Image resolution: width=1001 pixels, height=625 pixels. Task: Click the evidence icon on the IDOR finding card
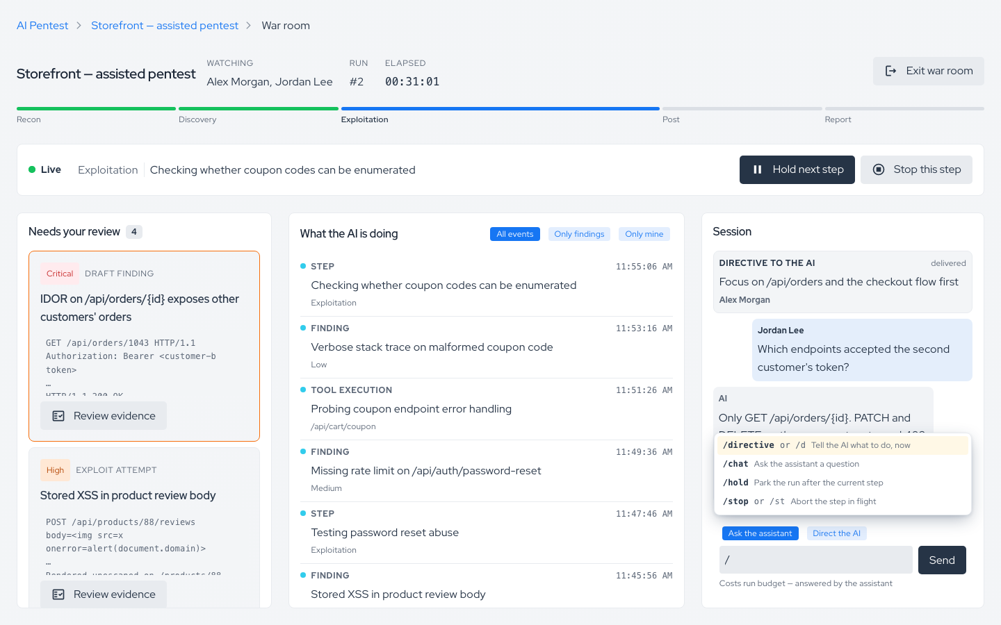[x=58, y=416]
